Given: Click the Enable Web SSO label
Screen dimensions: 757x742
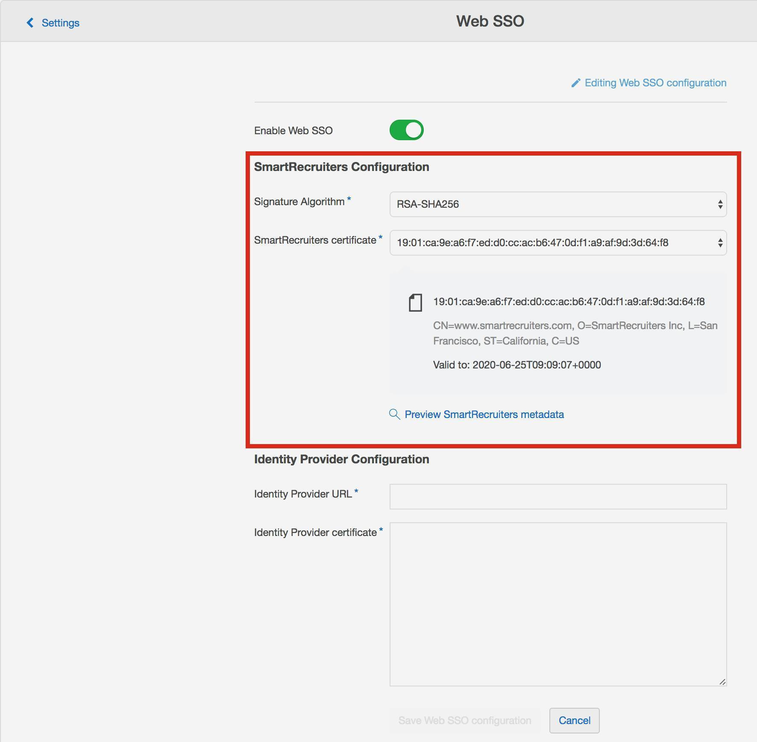Looking at the screenshot, I should pyautogui.click(x=293, y=131).
